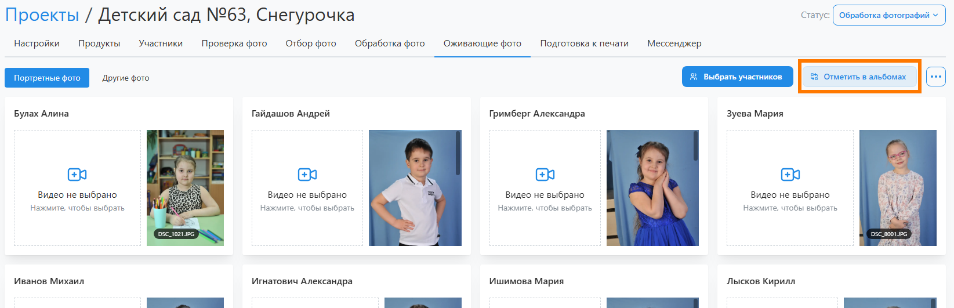Click add-video icon for Зуева Мария

coord(790,175)
